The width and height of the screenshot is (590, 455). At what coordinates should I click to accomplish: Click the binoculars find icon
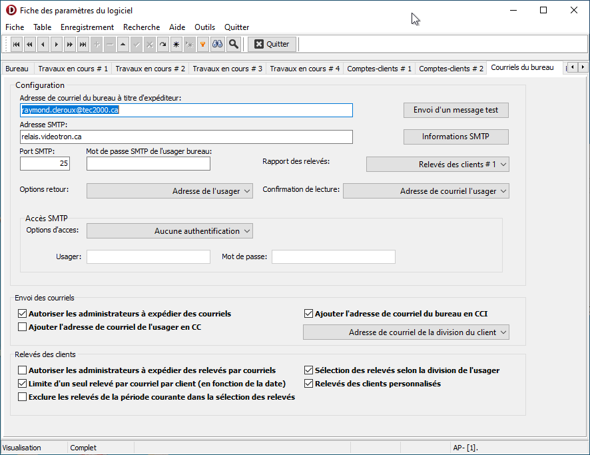[218, 45]
